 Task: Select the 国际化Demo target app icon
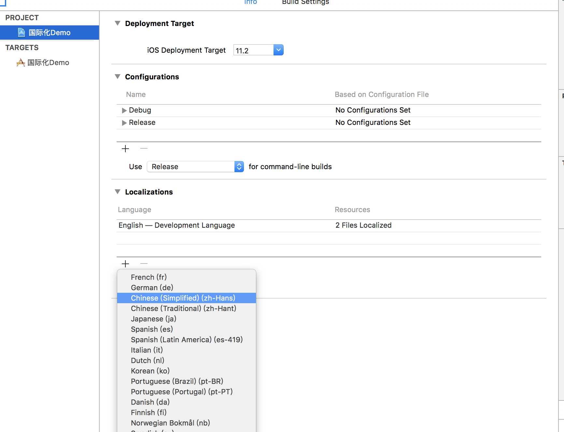coord(21,62)
